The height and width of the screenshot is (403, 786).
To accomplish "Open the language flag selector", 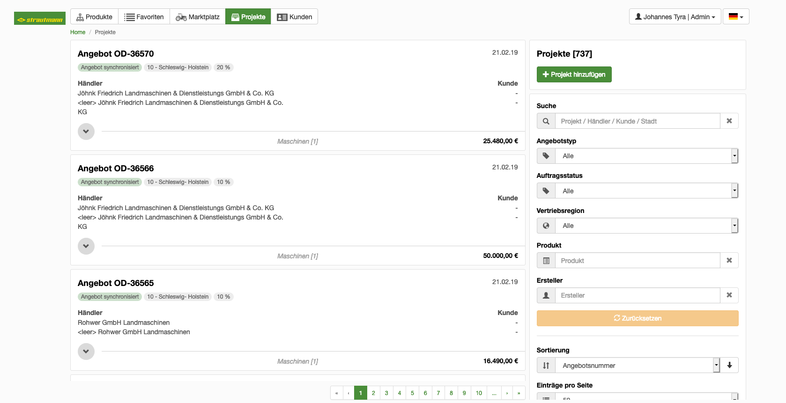I will (x=736, y=16).
